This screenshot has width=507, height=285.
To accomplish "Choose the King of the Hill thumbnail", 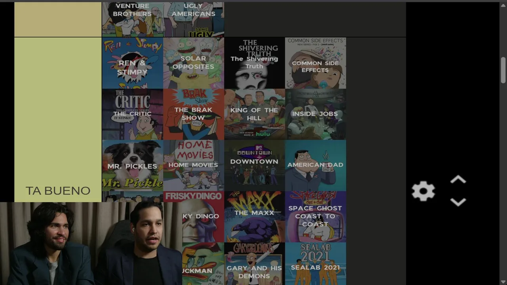I will (x=254, y=114).
